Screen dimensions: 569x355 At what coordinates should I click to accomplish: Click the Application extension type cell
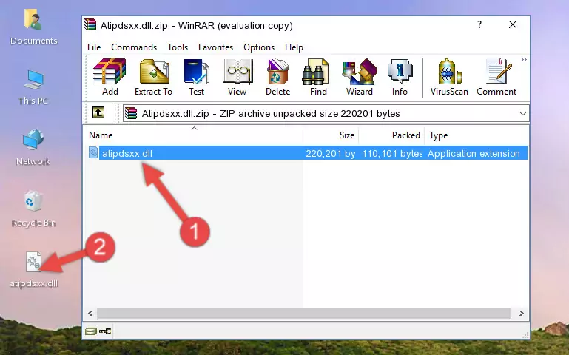click(474, 153)
